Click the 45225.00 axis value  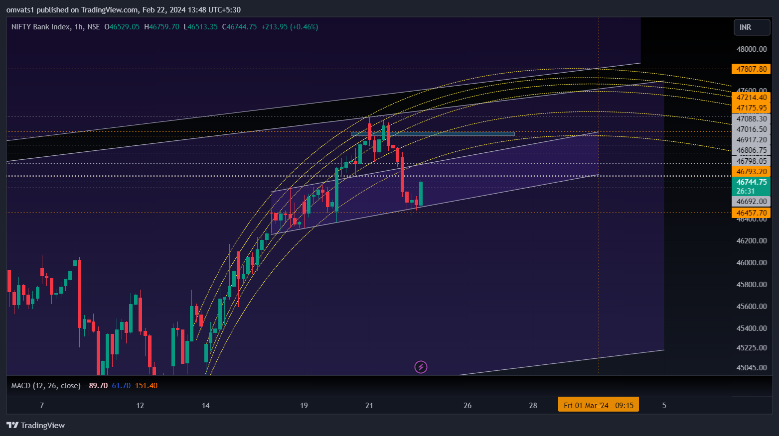751,348
